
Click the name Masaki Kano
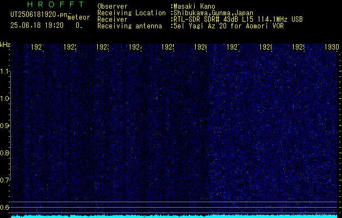[x=194, y=7]
